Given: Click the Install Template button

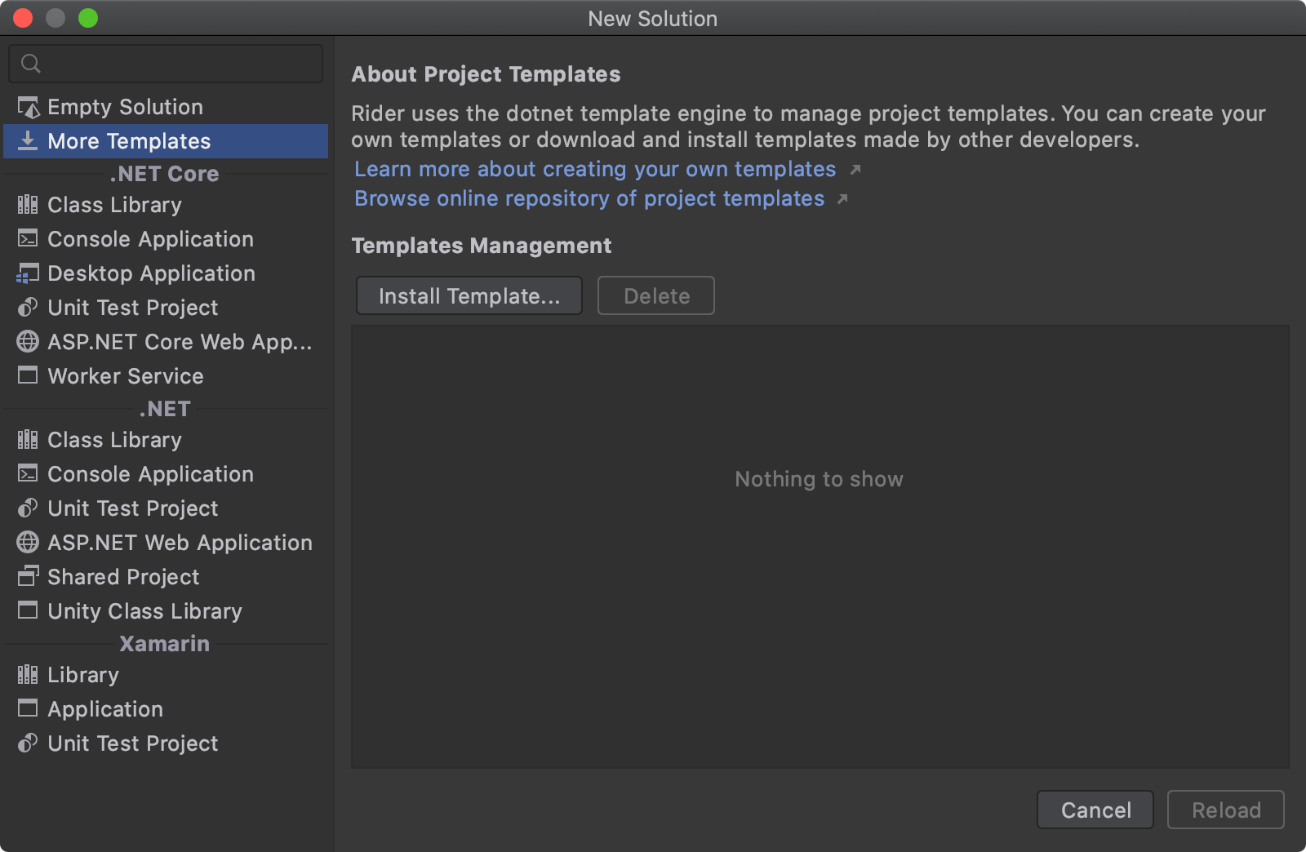Looking at the screenshot, I should tap(469, 295).
